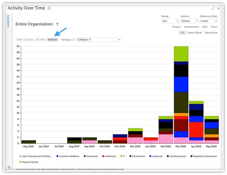Click the Entire Organization heading
This screenshot has width=227, height=175.
tap(34, 24)
